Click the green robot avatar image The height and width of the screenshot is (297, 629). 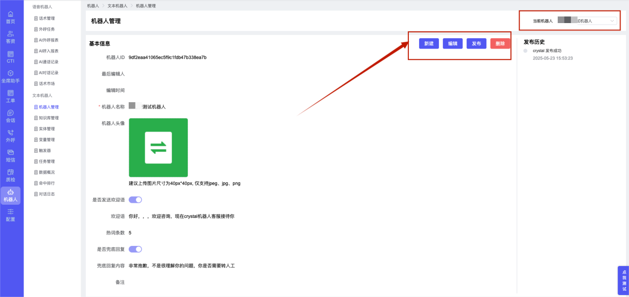158,148
